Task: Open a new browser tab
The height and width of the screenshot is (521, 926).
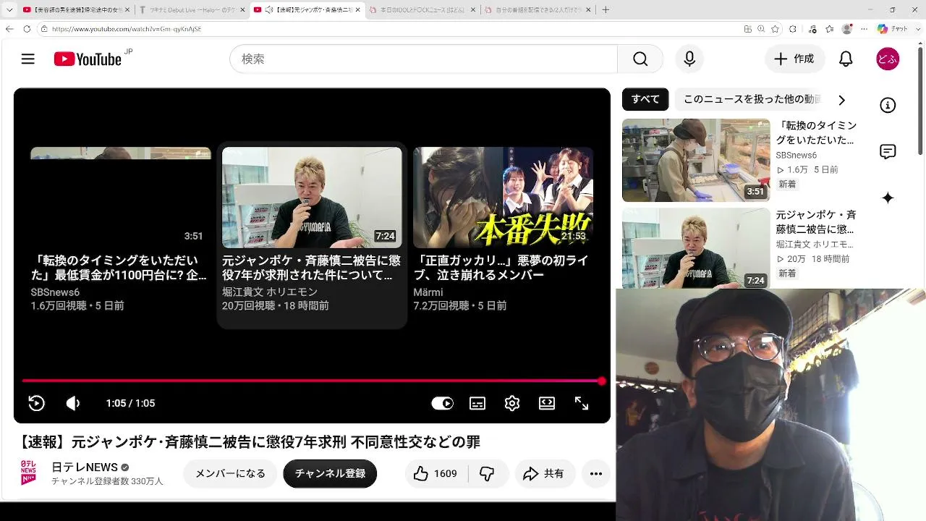Action: click(606, 10)
